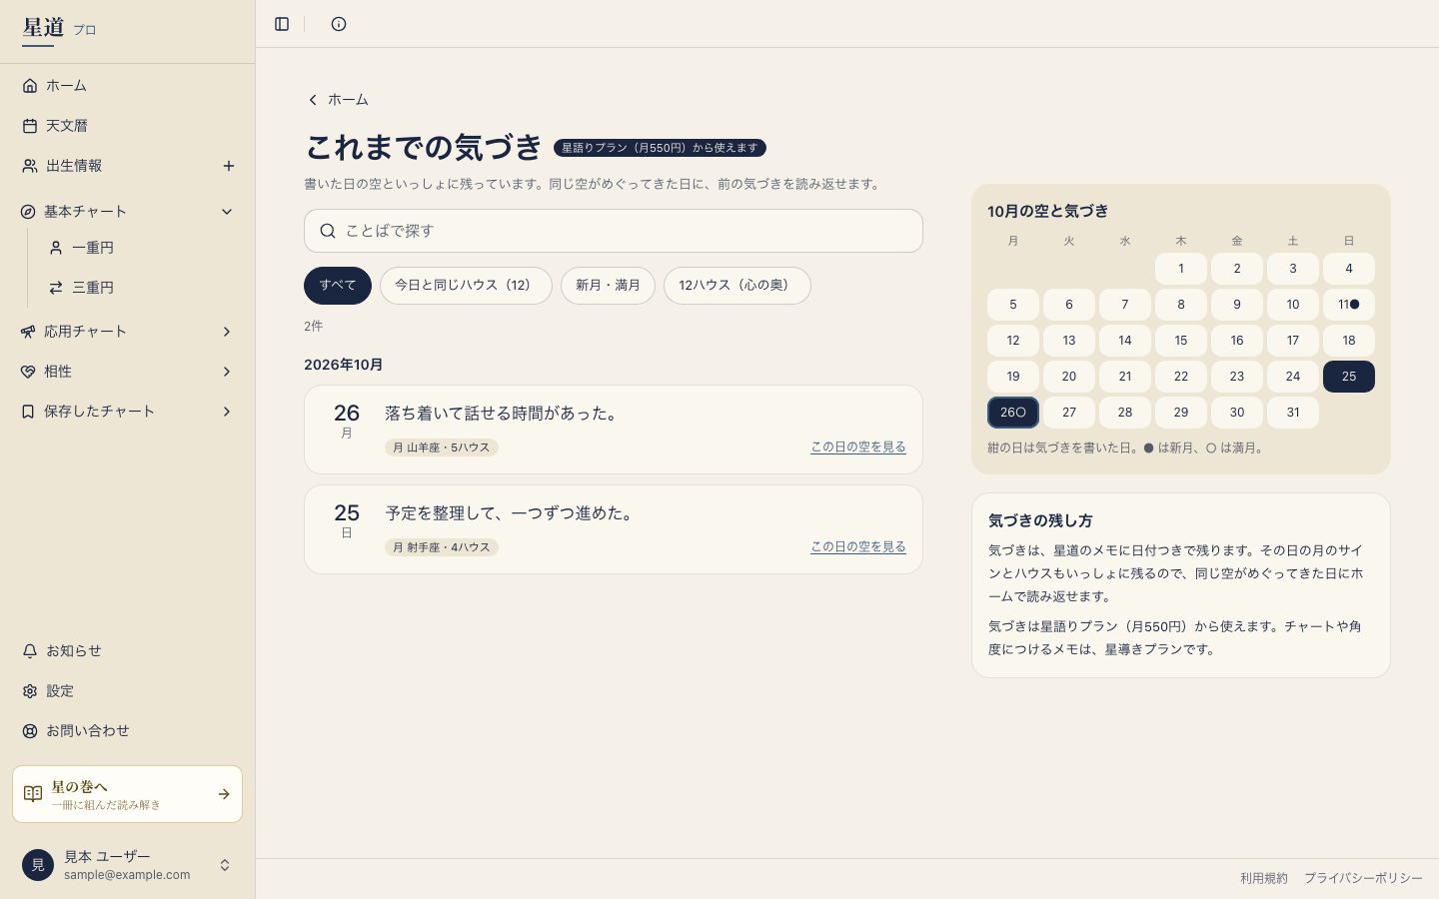Screen dimensions: 1439x899
Task: Click the arrow icon on 星の巻へ card
Action: [x=224, y=794]
